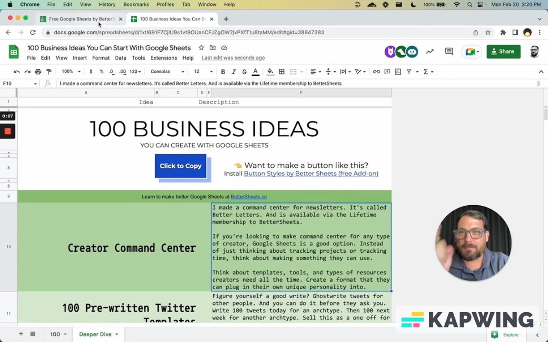This screenshot has height=342, width=548.
Task: Open the Deeper Dive tab dropdown arrow
Action: [x=116, y=334]
